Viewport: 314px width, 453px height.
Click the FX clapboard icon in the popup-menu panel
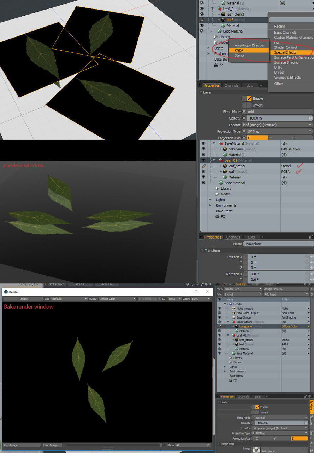(x=216, y=65)
